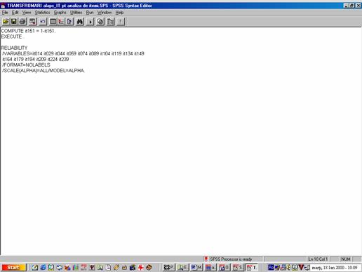This screenshot has height=272, width=362.
Task: Open the Dialog Recall toolbar icon
Action: (32, 22)
